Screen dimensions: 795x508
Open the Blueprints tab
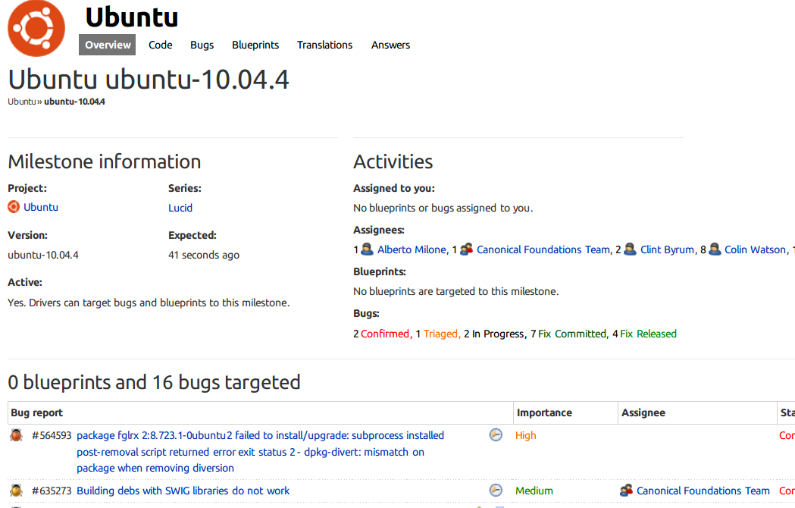click(255, 45)
